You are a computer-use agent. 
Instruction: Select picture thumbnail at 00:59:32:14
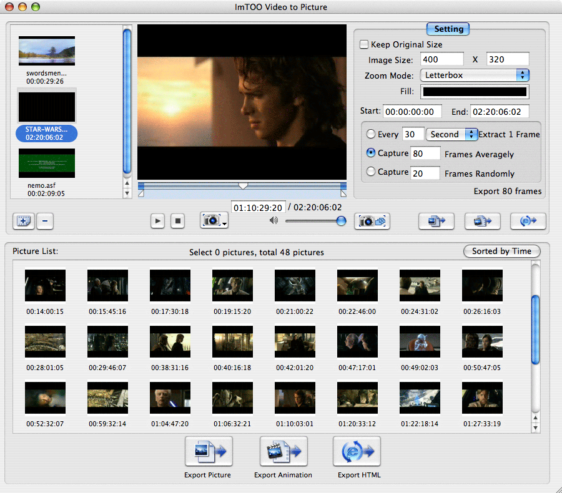click(x=107, y=398)
